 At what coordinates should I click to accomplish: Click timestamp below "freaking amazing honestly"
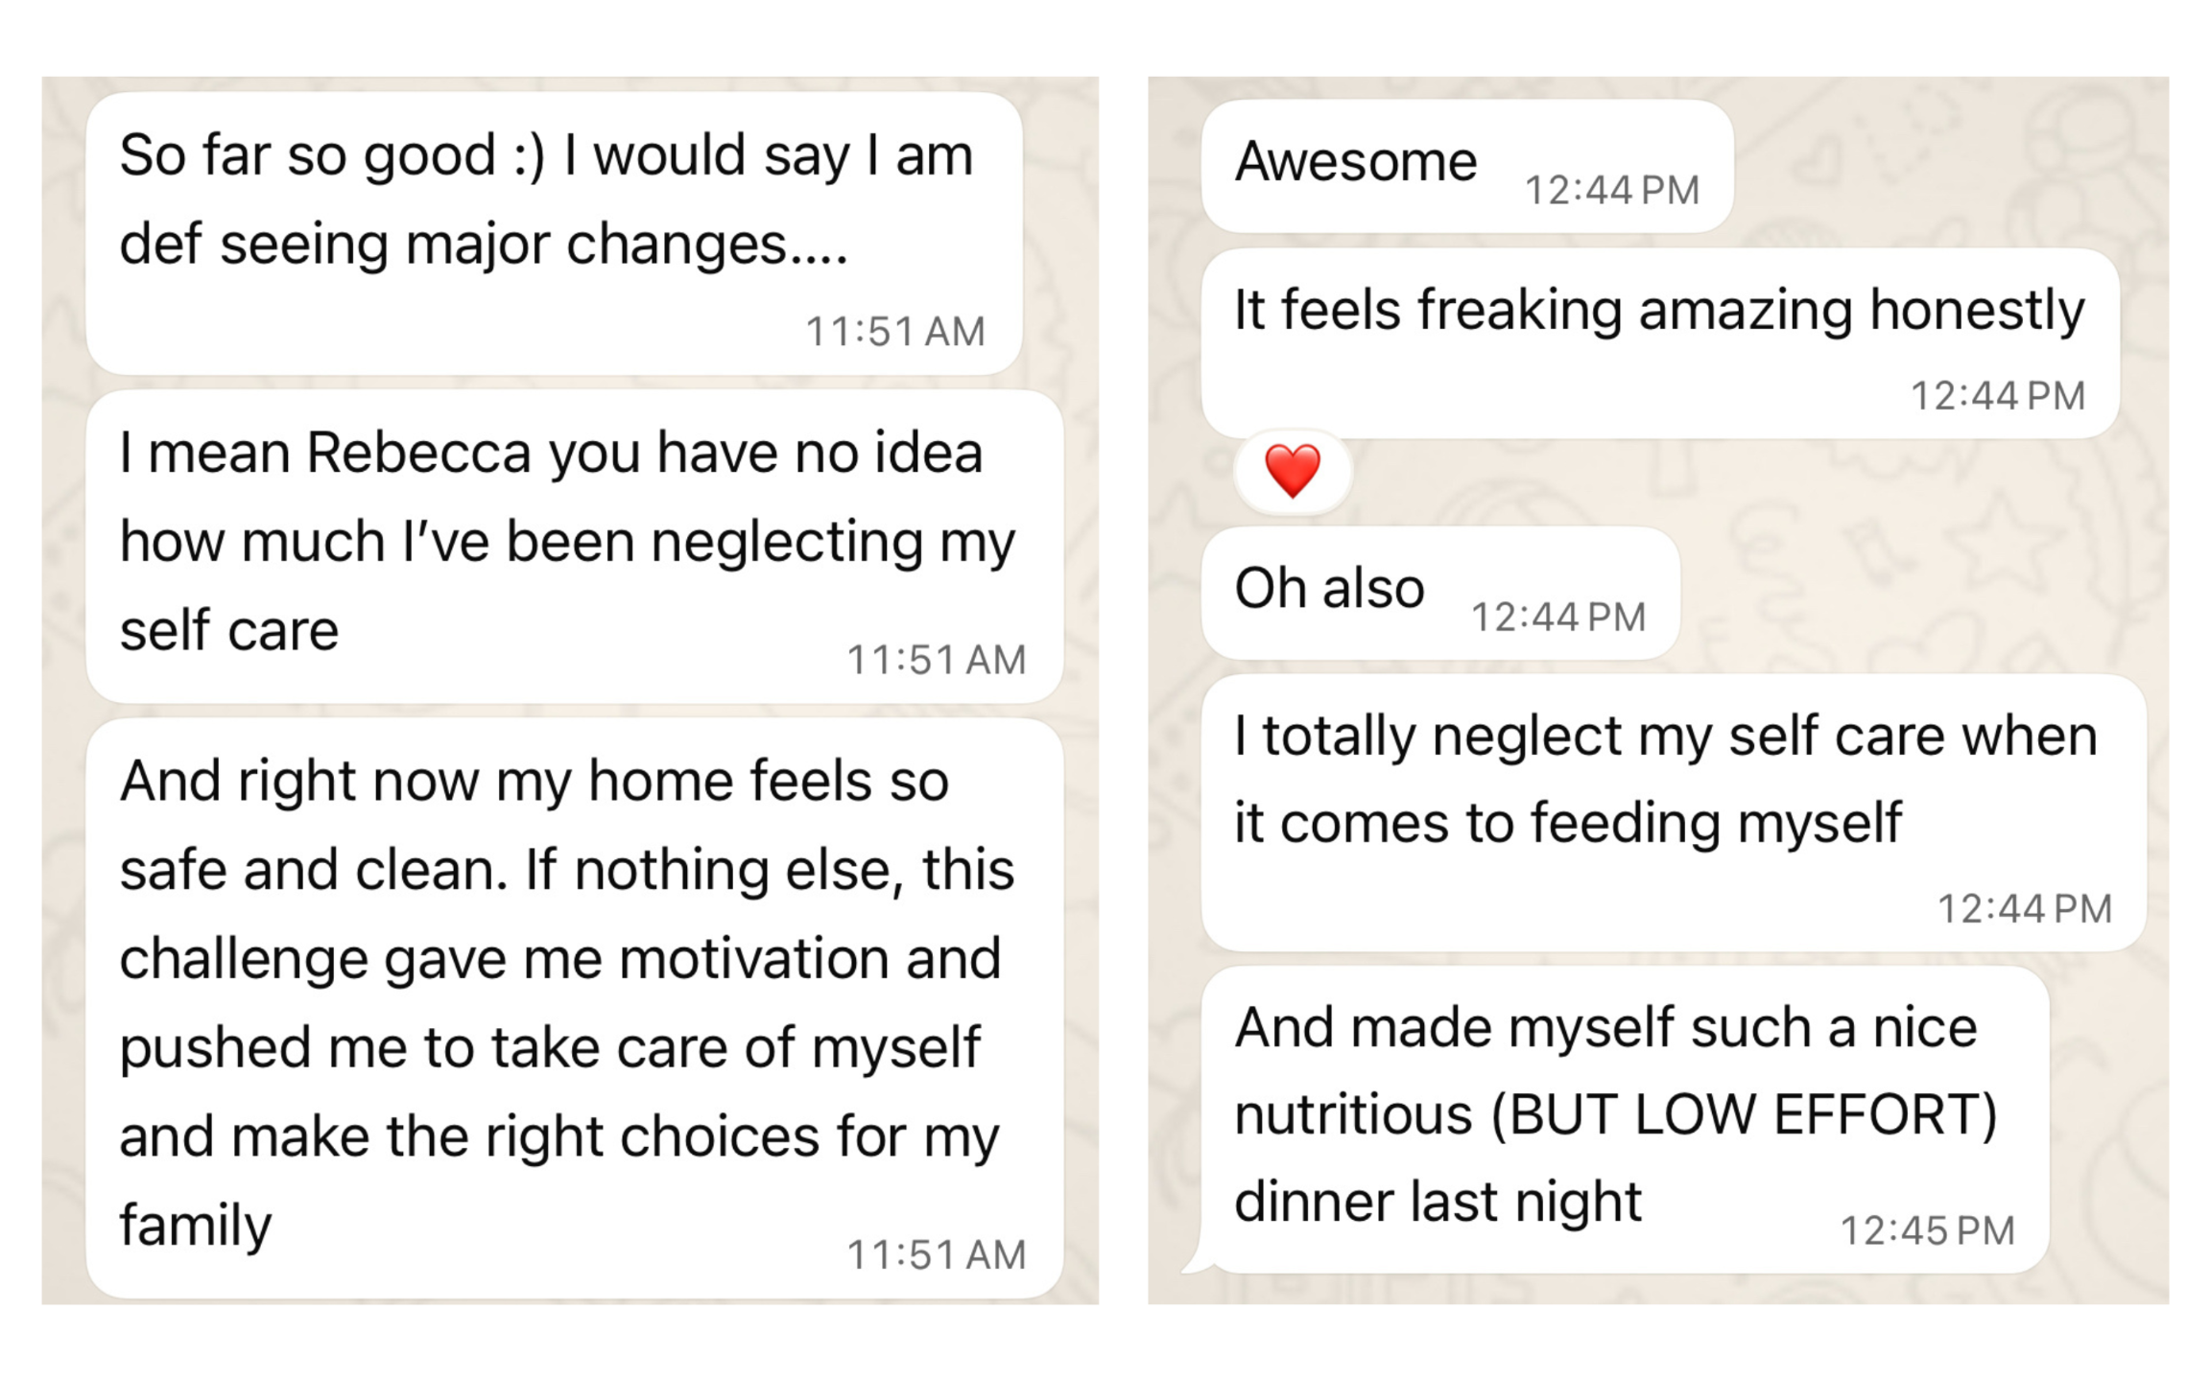tap(1998, 396)
